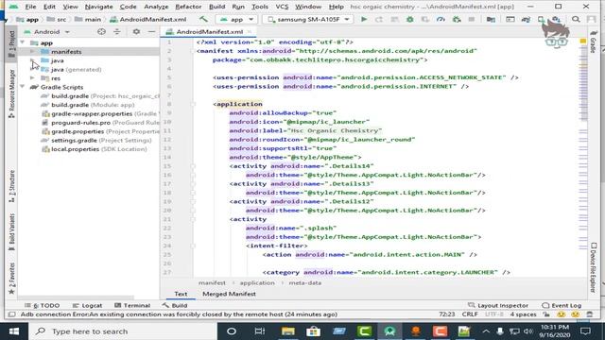Click Collapse All icon in Project panel
The height and width of the screenshot is (340, 605).
point(117,31)
